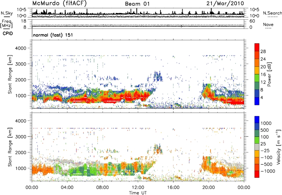Click the light green 12–16 dB power color band
Viewport: 282px width, 195px height.
click(257, 78)
